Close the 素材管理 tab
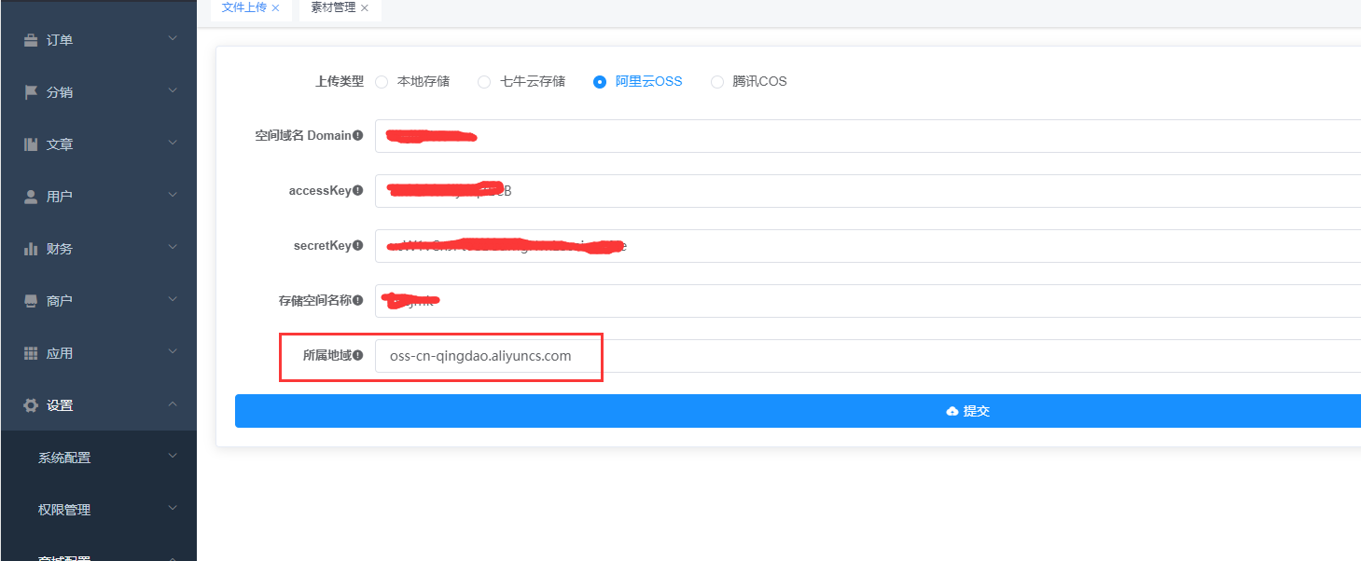 (x=365, y=7)
